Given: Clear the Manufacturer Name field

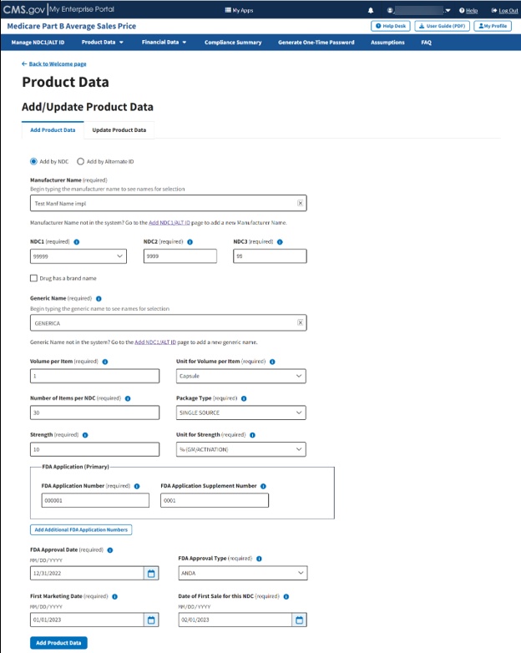Looking at the screenshot, I should (x=301, y=203).
